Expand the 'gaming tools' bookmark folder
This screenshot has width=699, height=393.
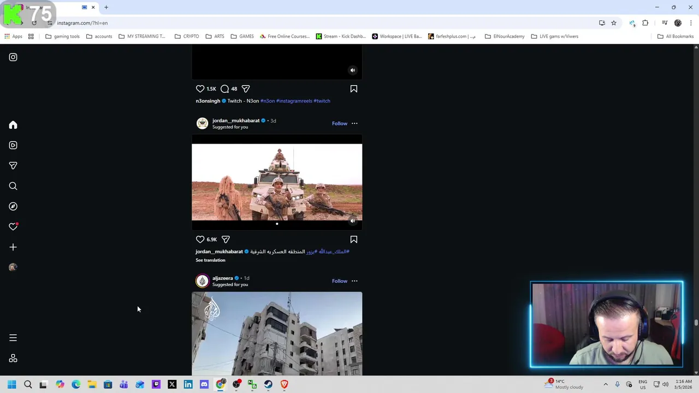tap(62, 37)
